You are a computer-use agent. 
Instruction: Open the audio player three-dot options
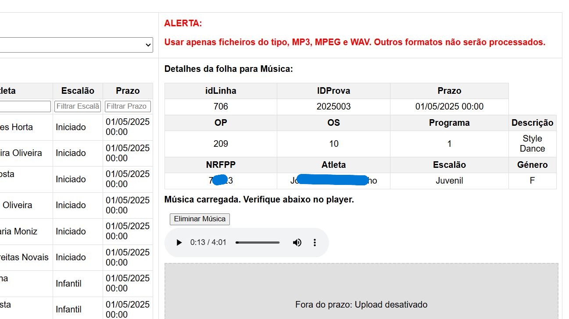(315, 242)
